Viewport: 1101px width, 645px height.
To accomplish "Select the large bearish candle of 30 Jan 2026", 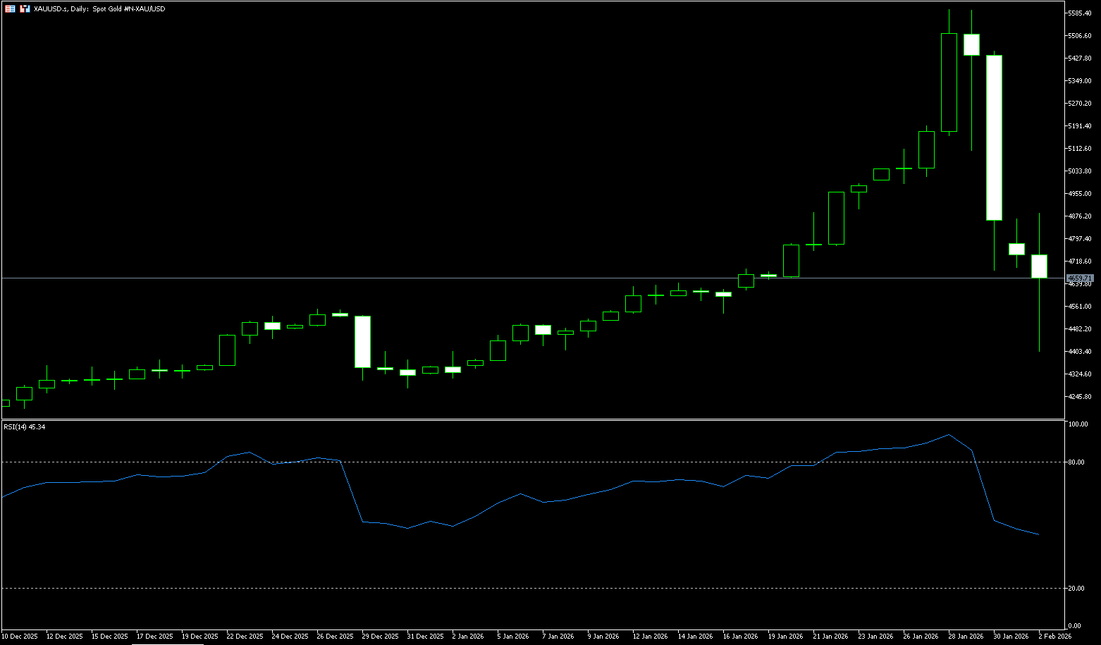I will point(994,137).
